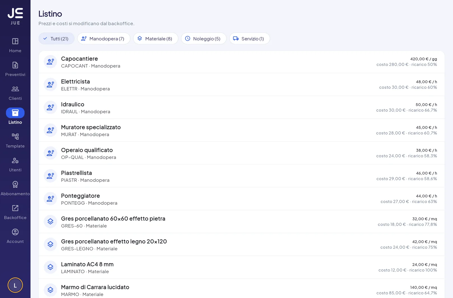453x298 pixels.
Task: Open Gres porcellanato effetto legno 20×120
Action: click(x=114, y=242)
